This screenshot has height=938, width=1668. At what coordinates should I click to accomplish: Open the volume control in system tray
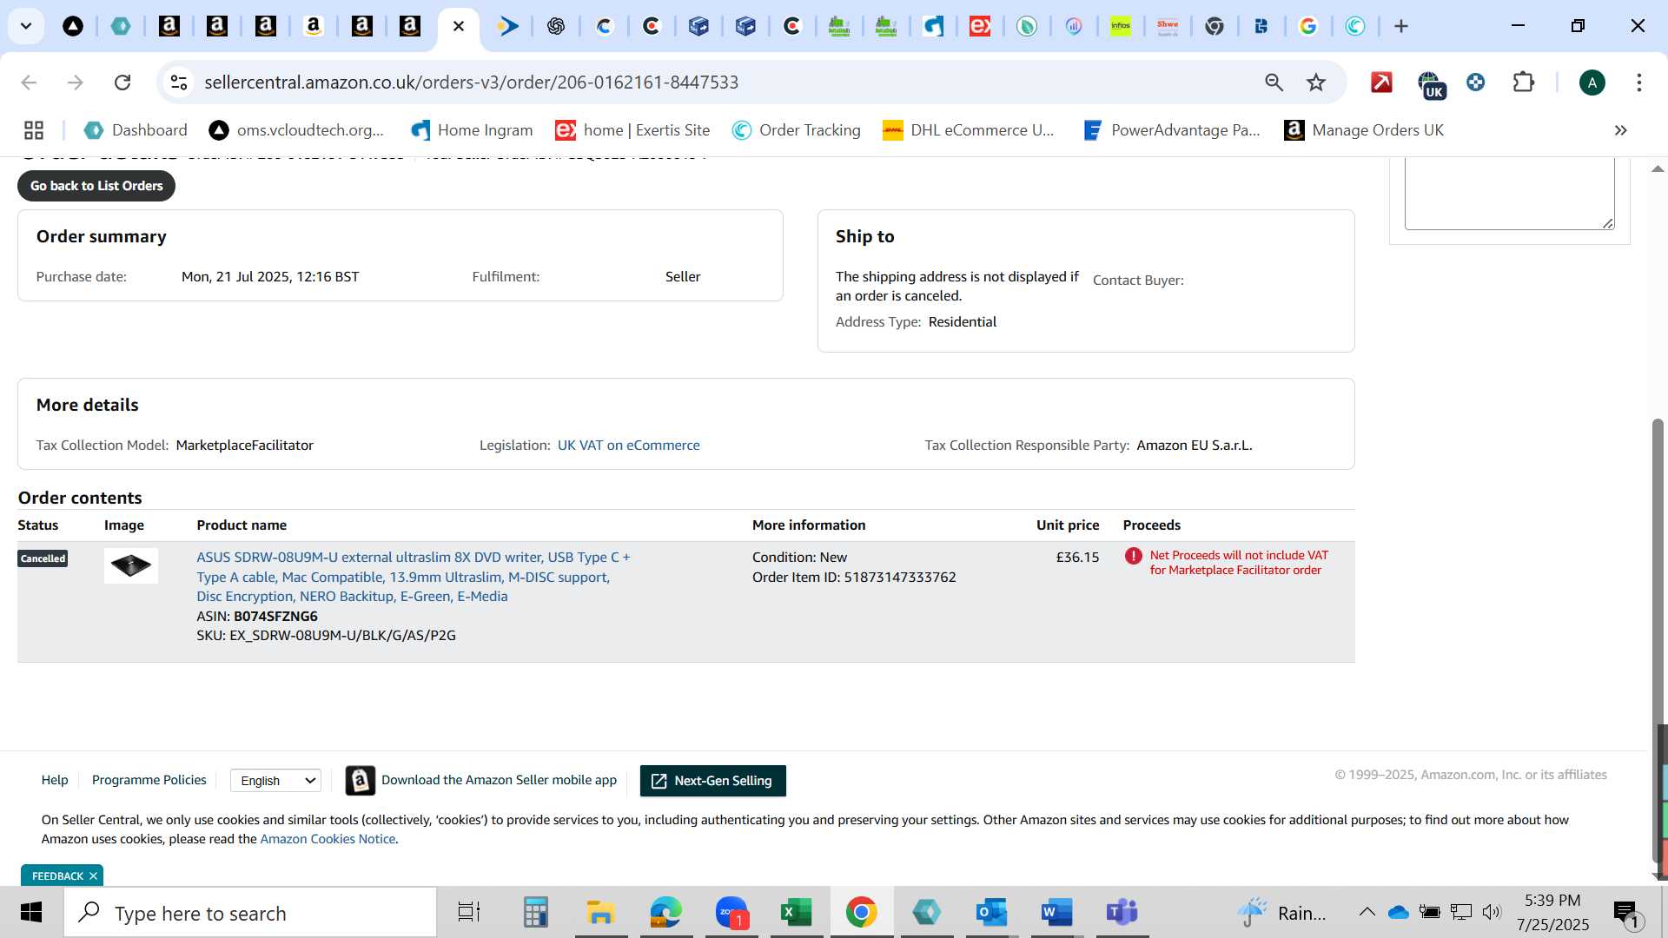click(1492, 912)
